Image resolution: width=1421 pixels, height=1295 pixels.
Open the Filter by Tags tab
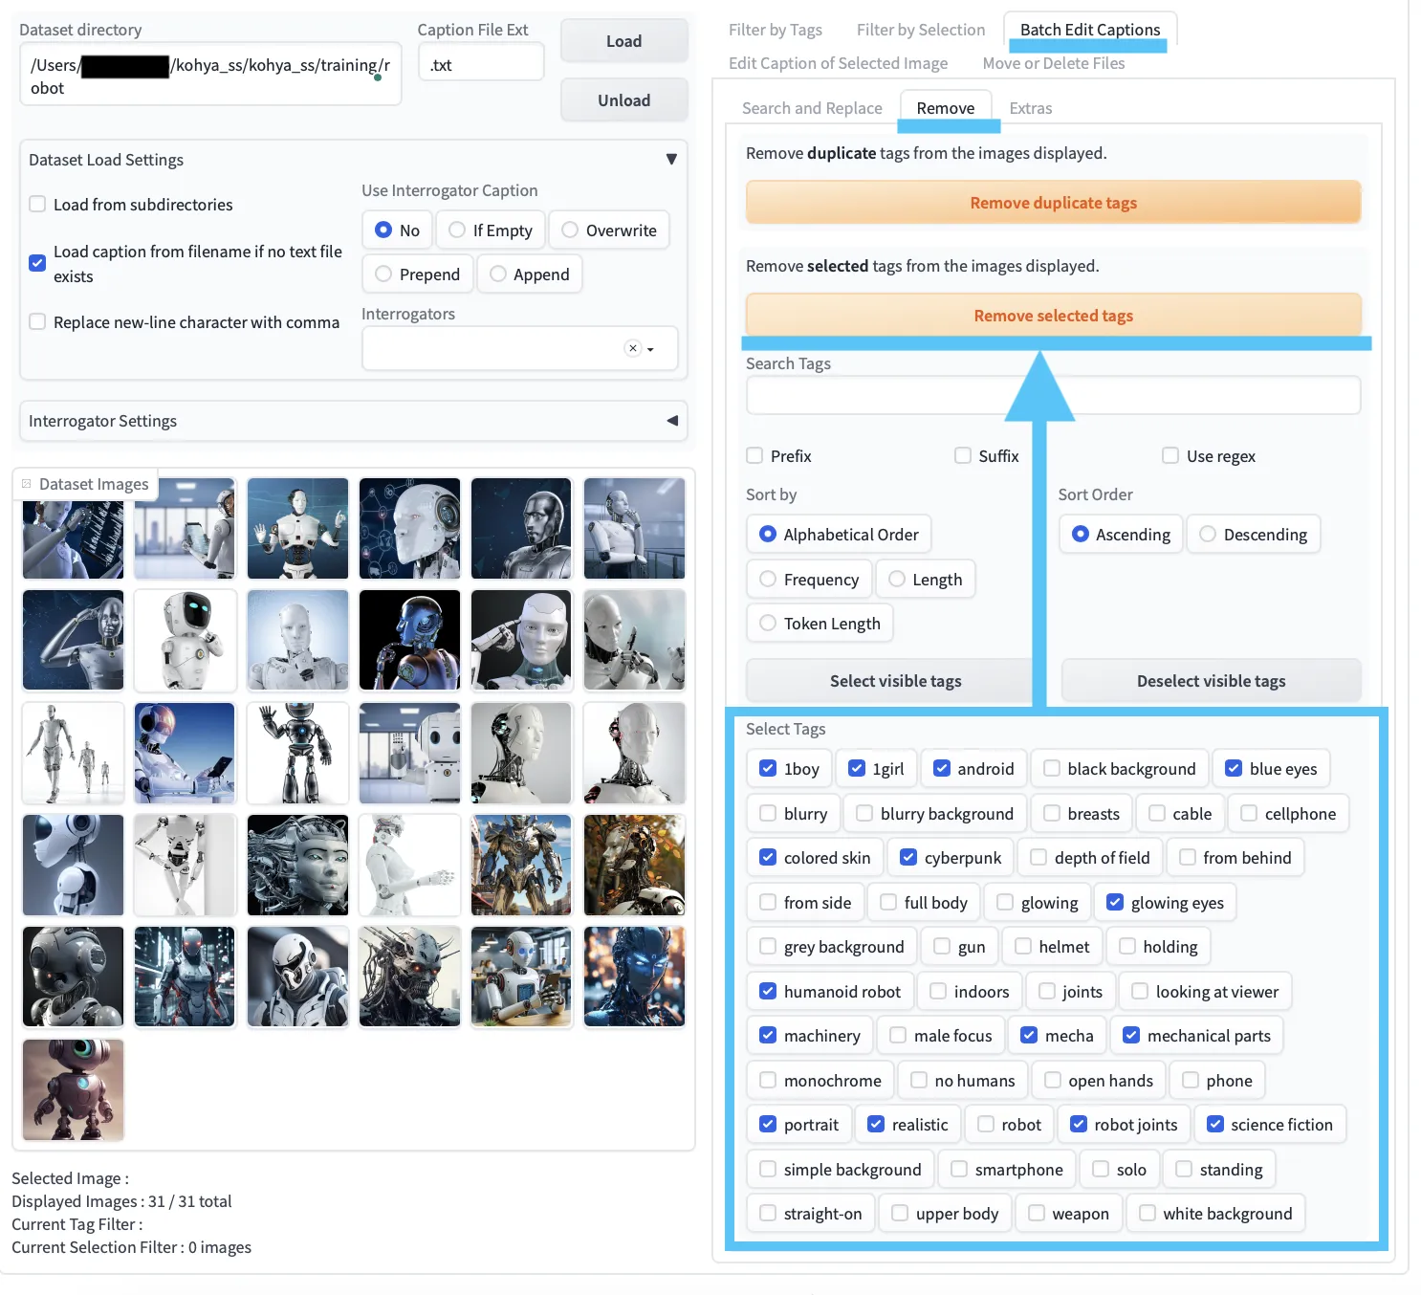pyautogui.click(x=775, y=30)
